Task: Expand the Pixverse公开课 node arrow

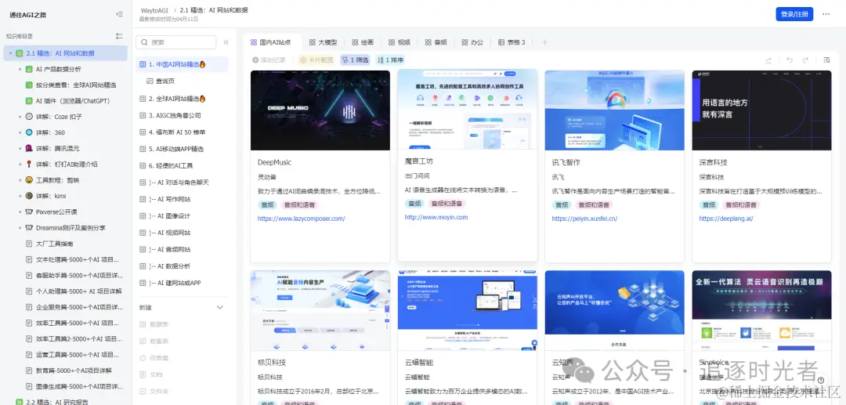Action: pos(20,212)
